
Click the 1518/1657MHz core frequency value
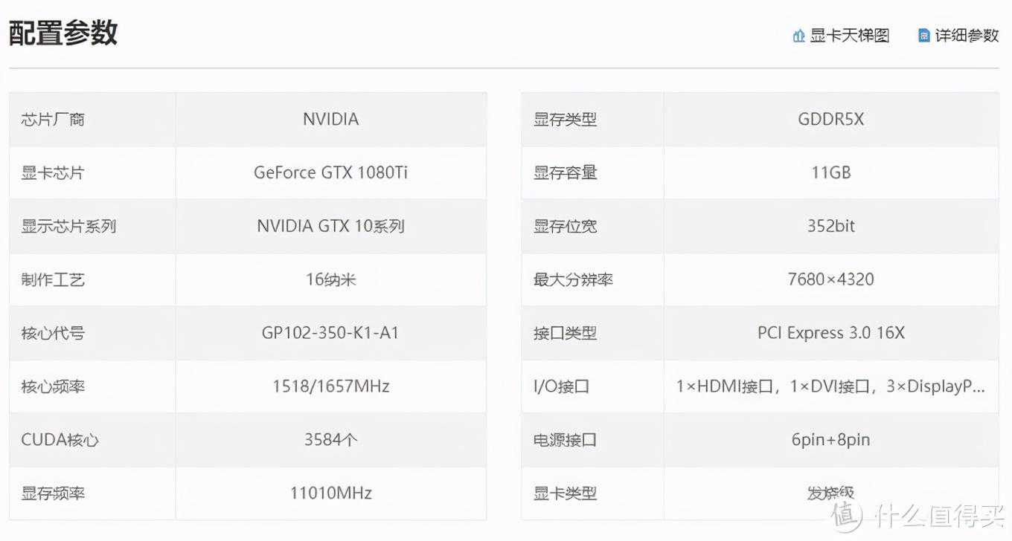coord(330,386)
